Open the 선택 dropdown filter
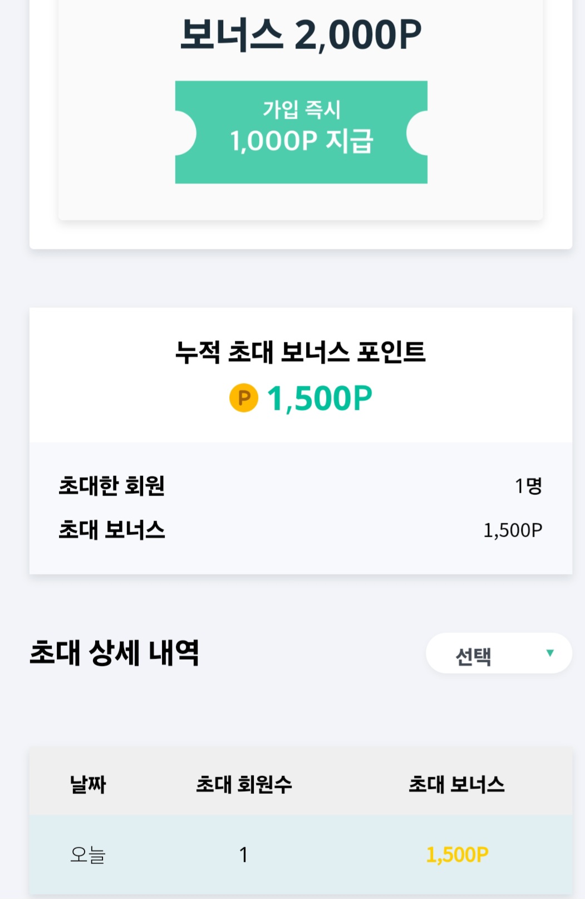This screenshot has width=585, height=899. [499, 654]
